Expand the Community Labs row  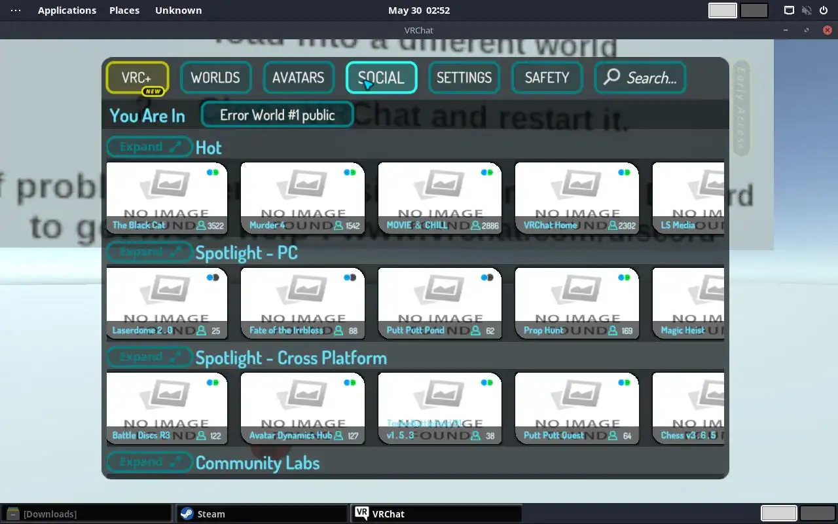tap(149, 462)
